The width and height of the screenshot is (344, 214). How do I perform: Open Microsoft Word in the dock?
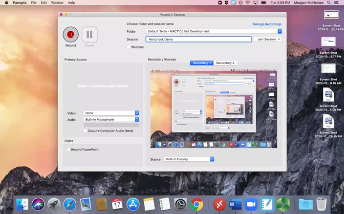[235, 204]
